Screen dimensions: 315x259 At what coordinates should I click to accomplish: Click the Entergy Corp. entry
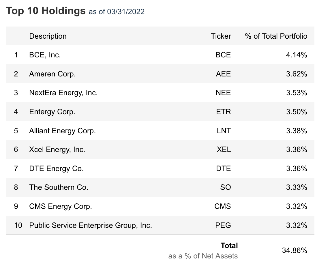52,112
